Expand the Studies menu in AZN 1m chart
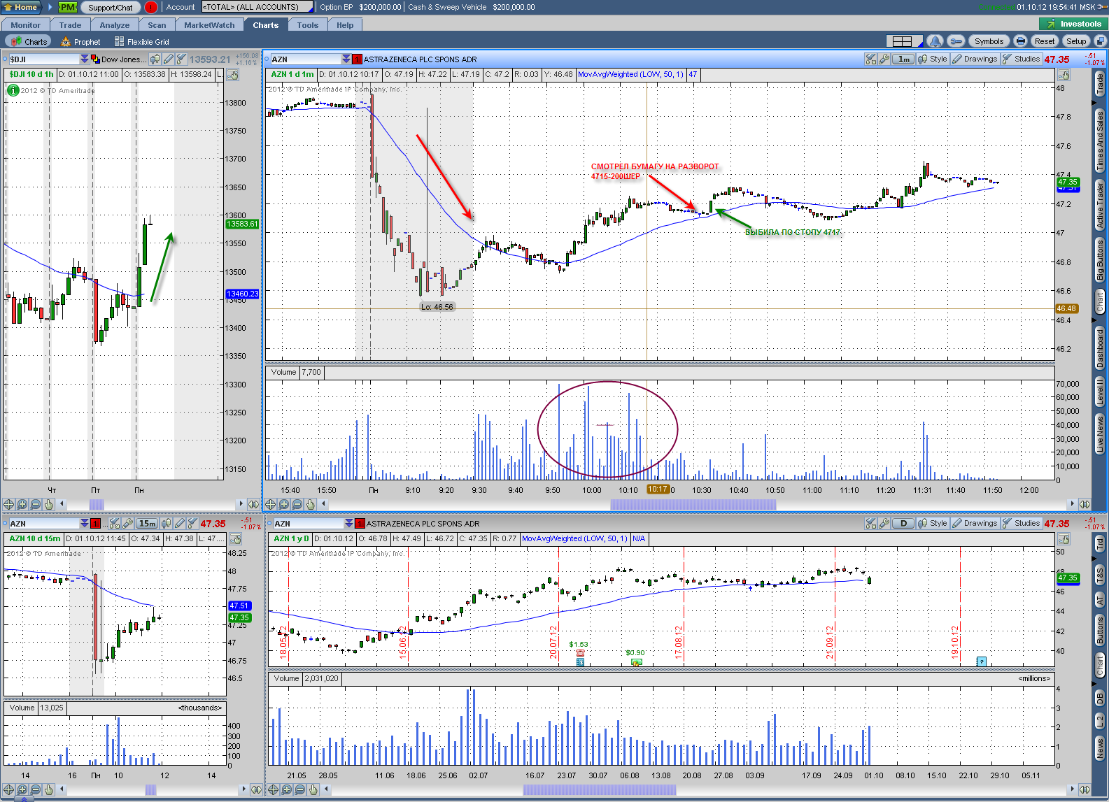 (1022, 59)
